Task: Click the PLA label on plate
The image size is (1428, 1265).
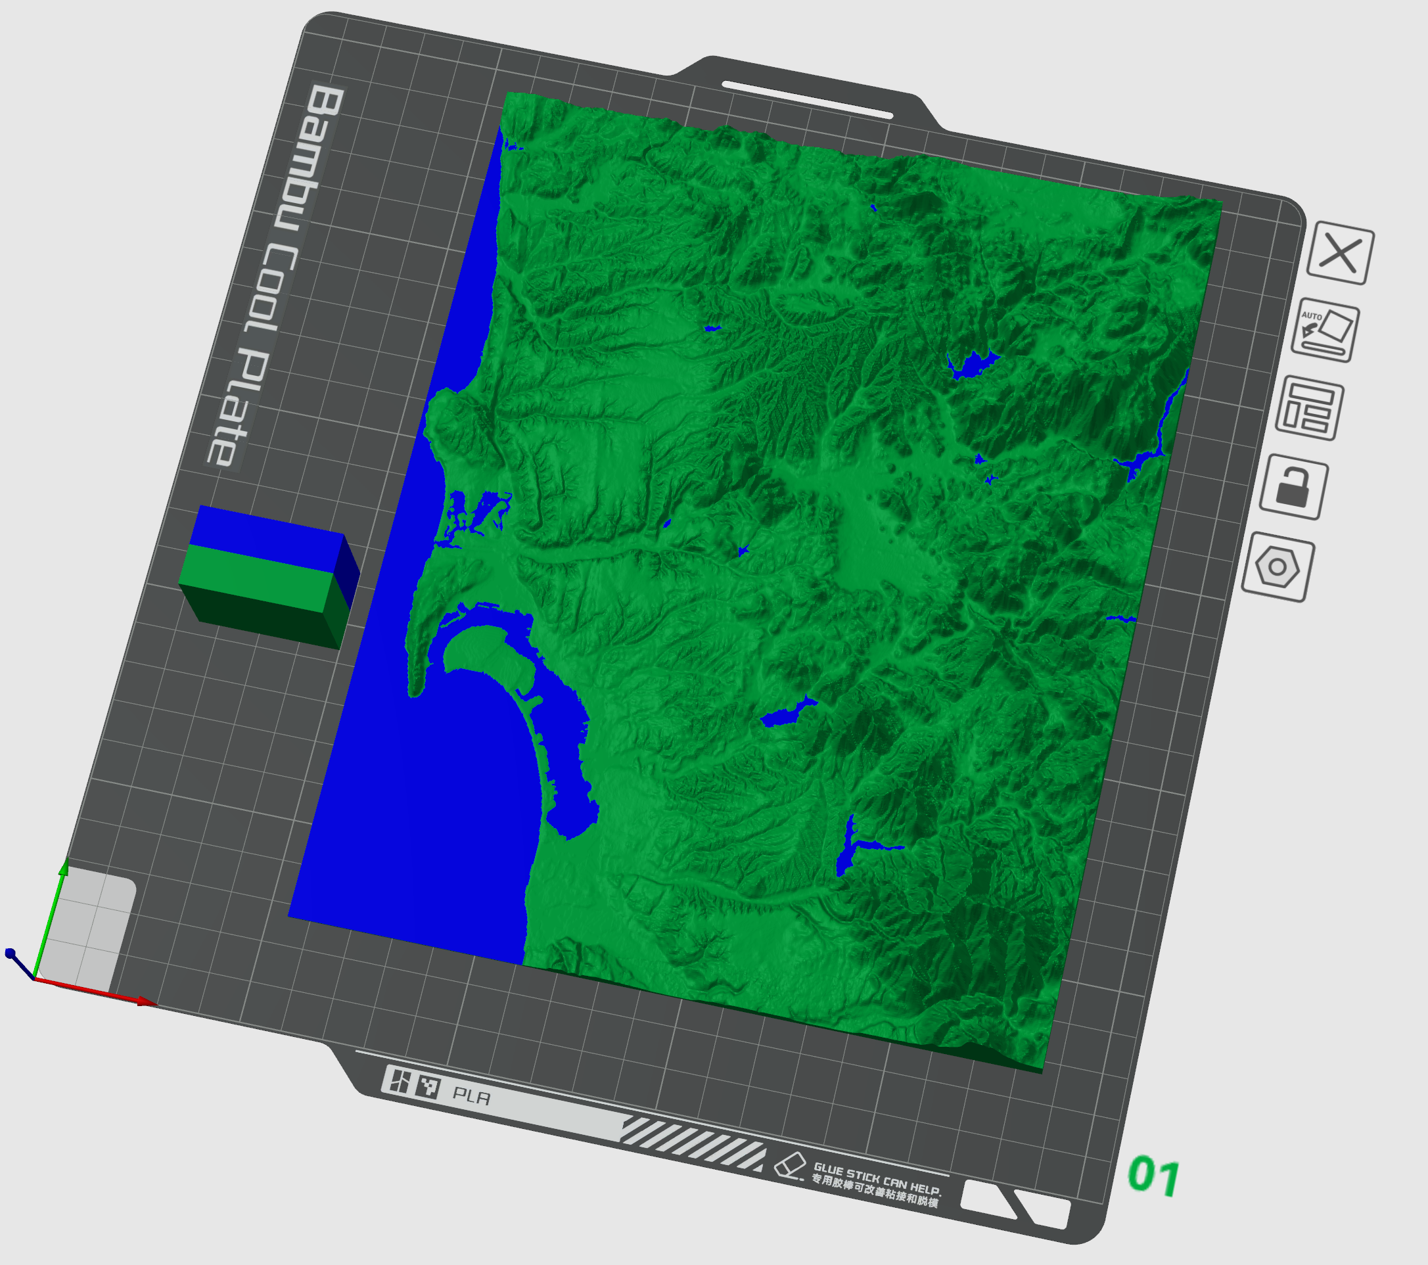Action: point(472,1096)
